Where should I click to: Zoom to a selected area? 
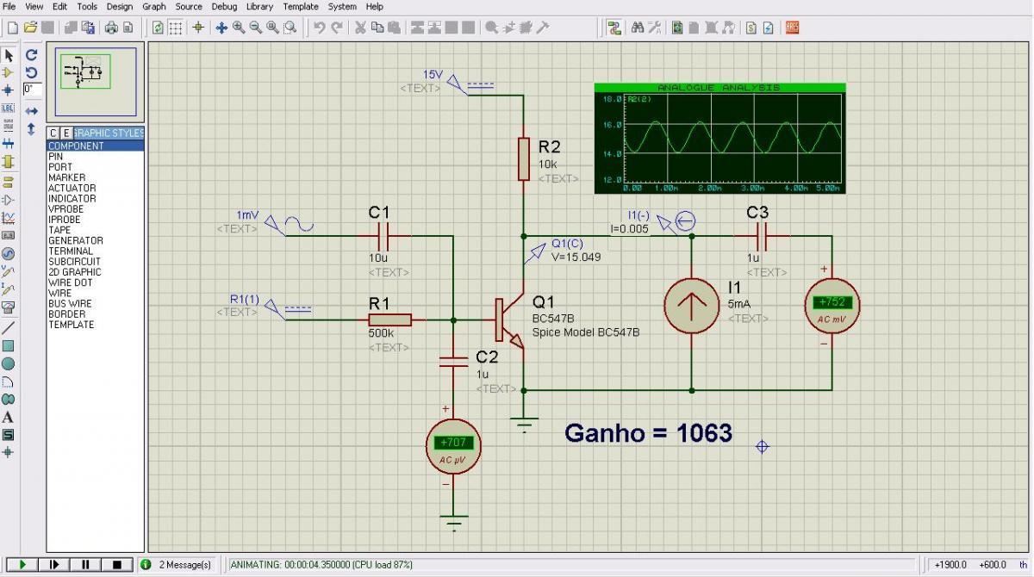pyautogui.click(x=290, y=28)
